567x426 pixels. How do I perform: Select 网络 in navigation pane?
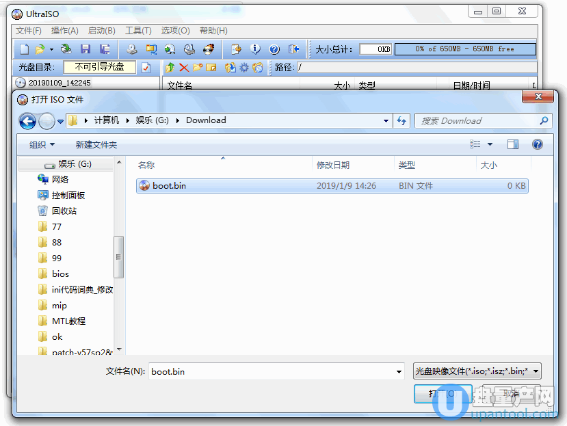(60, 180)
